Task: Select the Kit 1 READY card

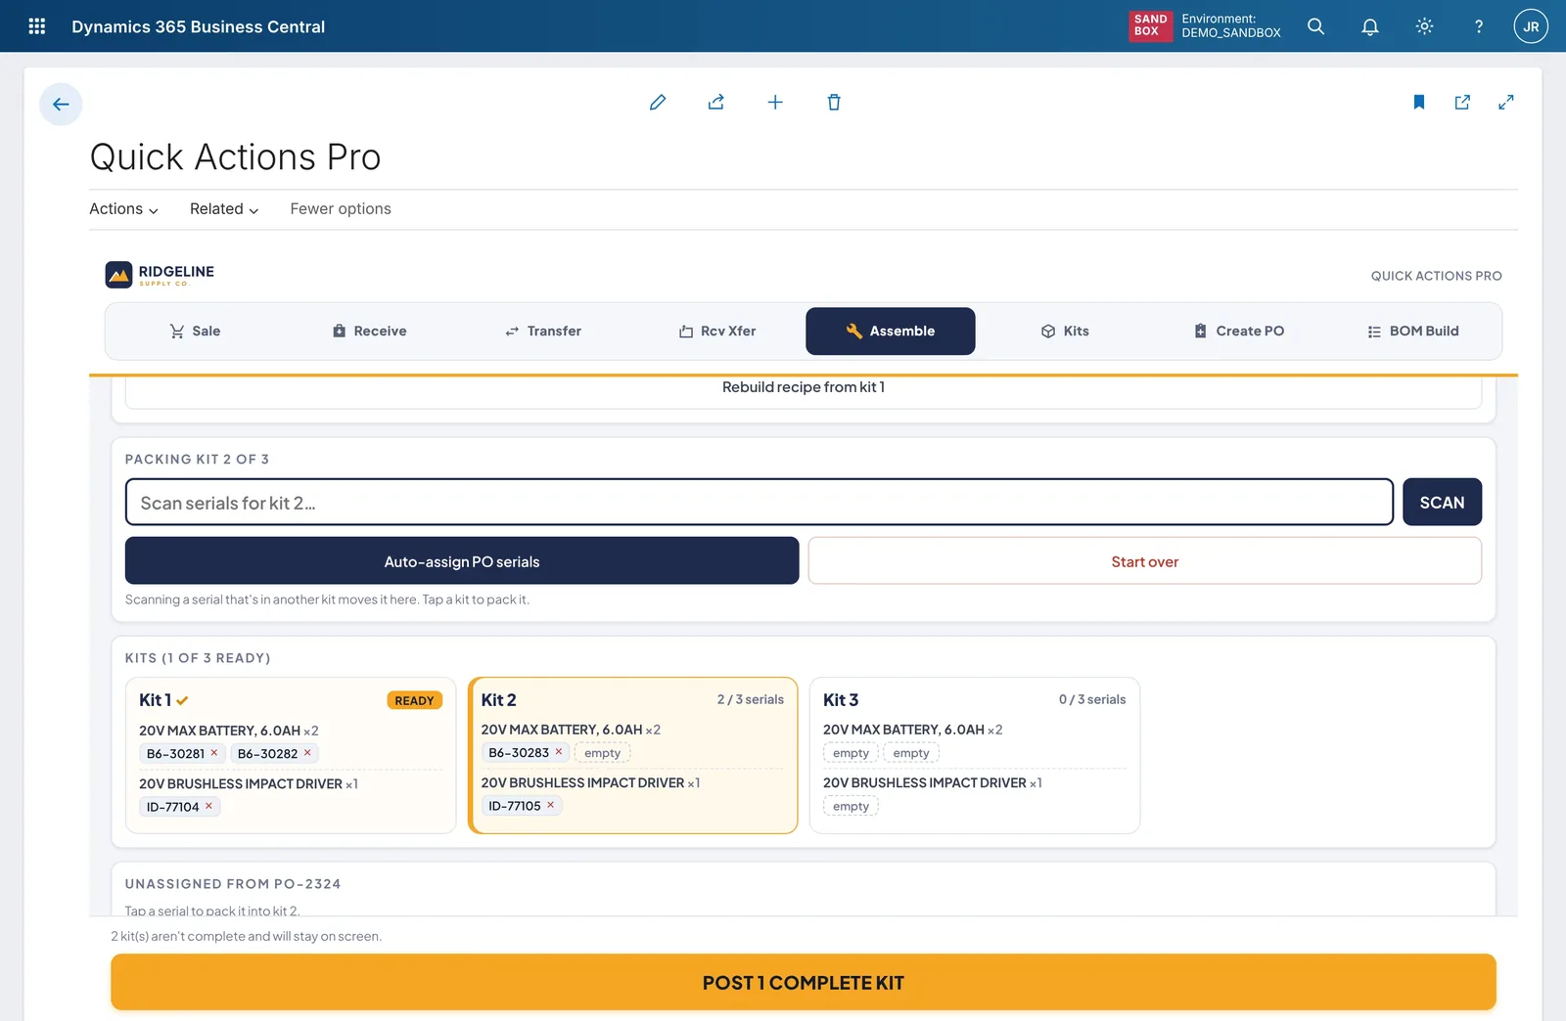Action: tap(291, 755)
